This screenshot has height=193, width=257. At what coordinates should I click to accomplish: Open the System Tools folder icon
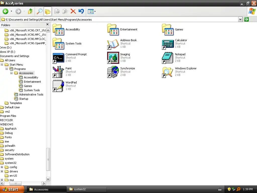pos(58,44)
